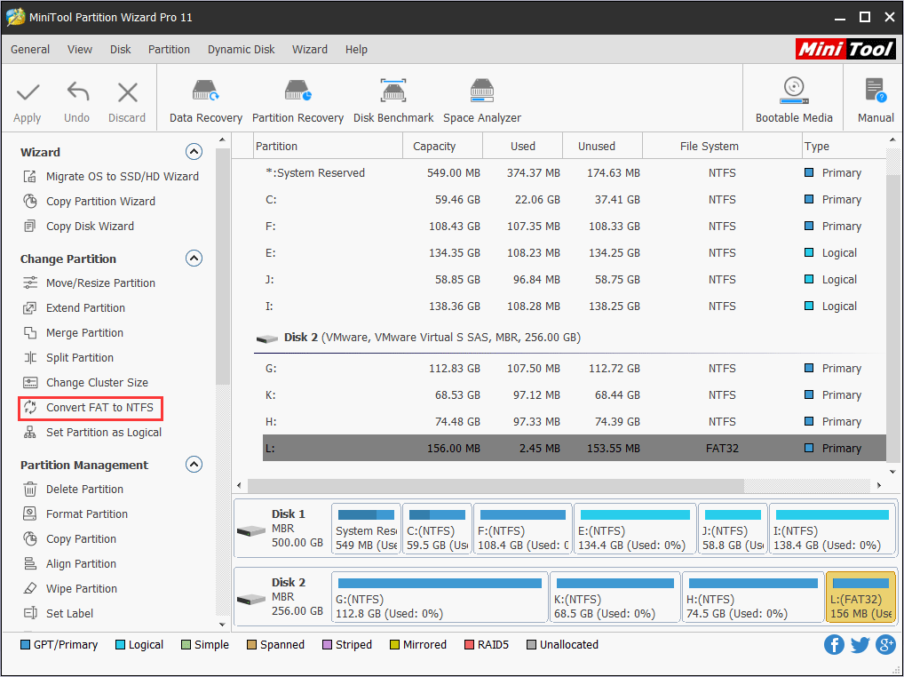Start Copy Partition Wizard

89,202
